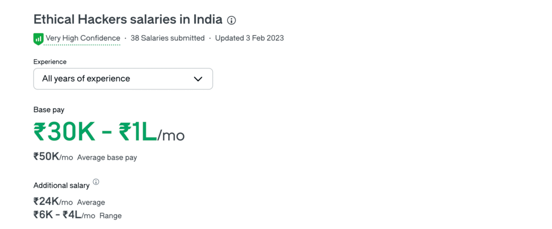The image size is (552, 229).
Task: Click the green confidence shield icon
Action: (x=38, y=39)
